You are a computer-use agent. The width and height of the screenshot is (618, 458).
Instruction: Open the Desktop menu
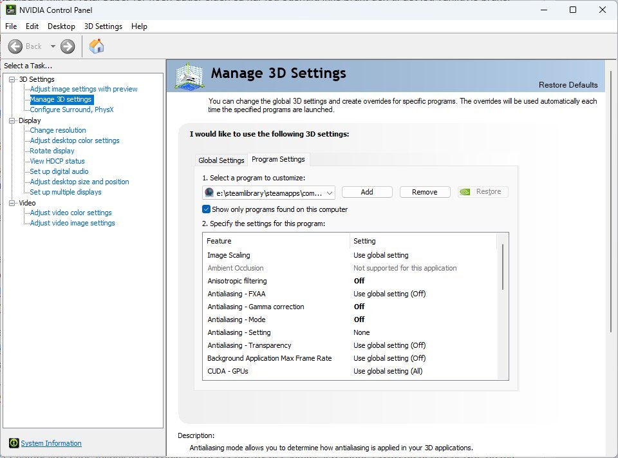pyautogui.click(x=61, y=26)
